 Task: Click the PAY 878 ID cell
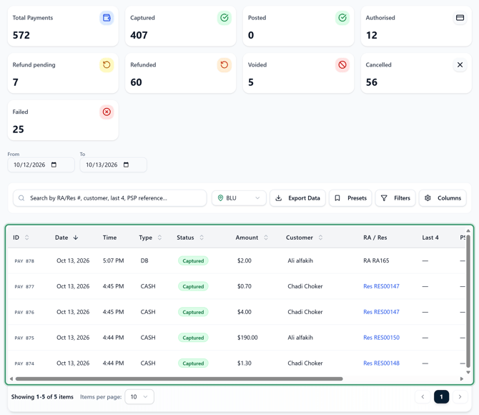[24, 261]
